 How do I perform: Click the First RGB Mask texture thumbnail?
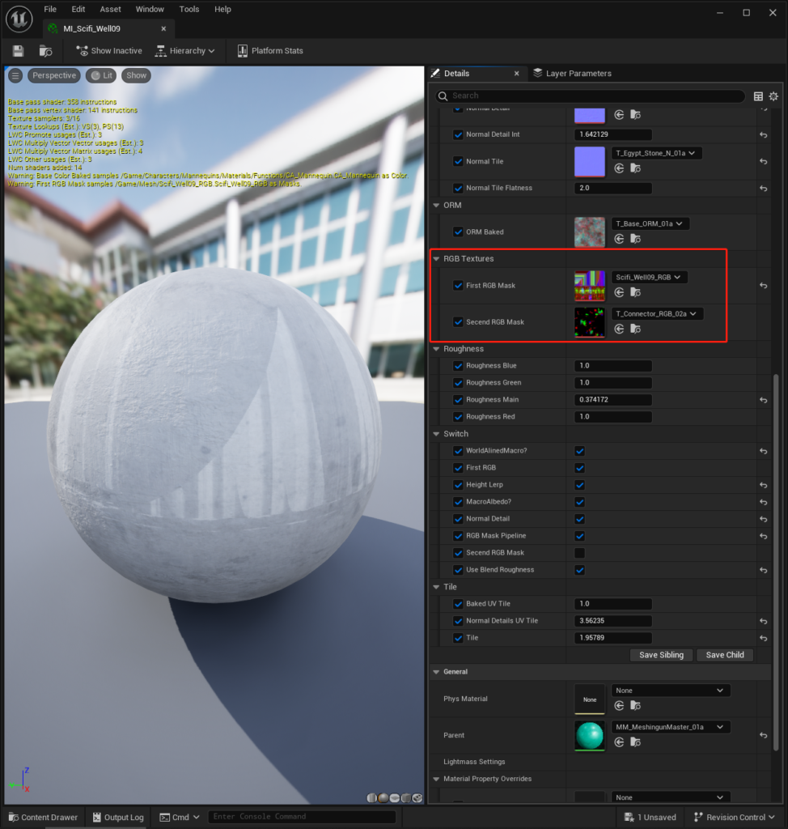[590, 286]
